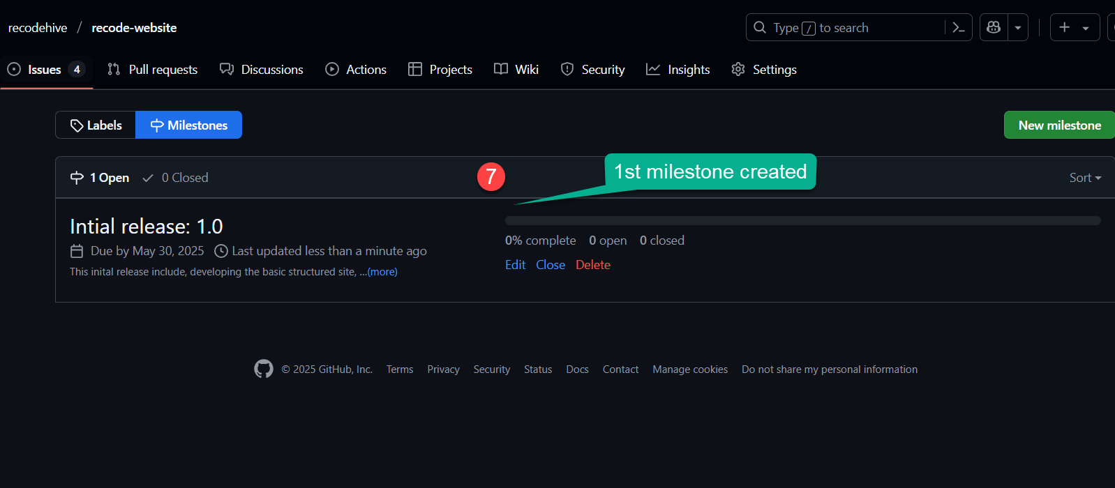Viewport: 1115px width, 488px height.
Task: Expand the milestone description via (more)
Action: pyautogui.click(x=382, y=272)
